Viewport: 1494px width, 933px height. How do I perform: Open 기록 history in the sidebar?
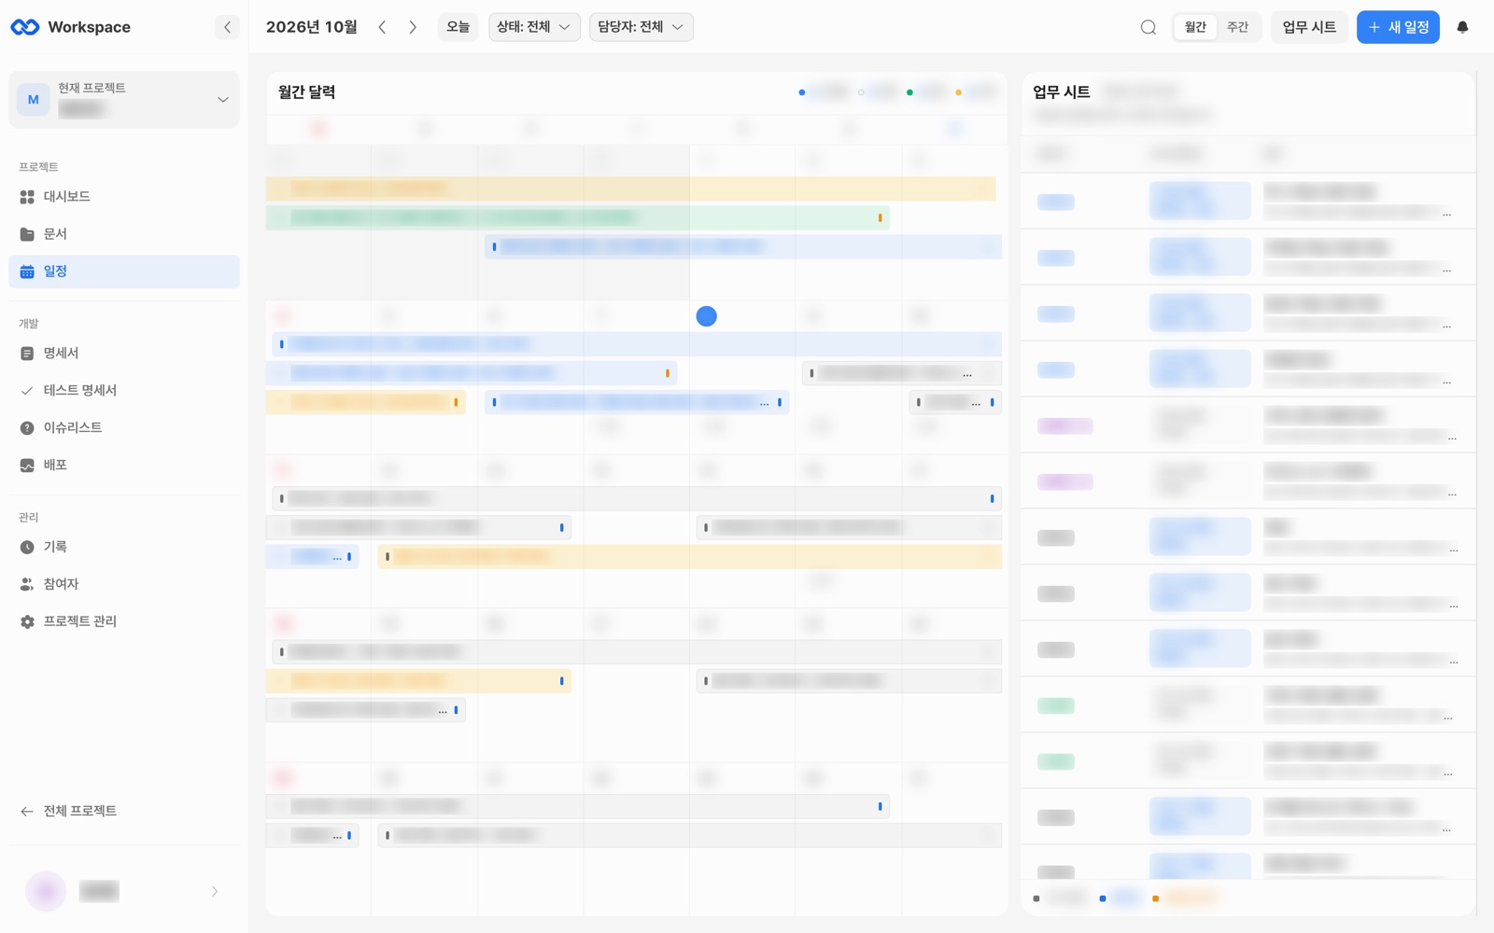point(123,548)
